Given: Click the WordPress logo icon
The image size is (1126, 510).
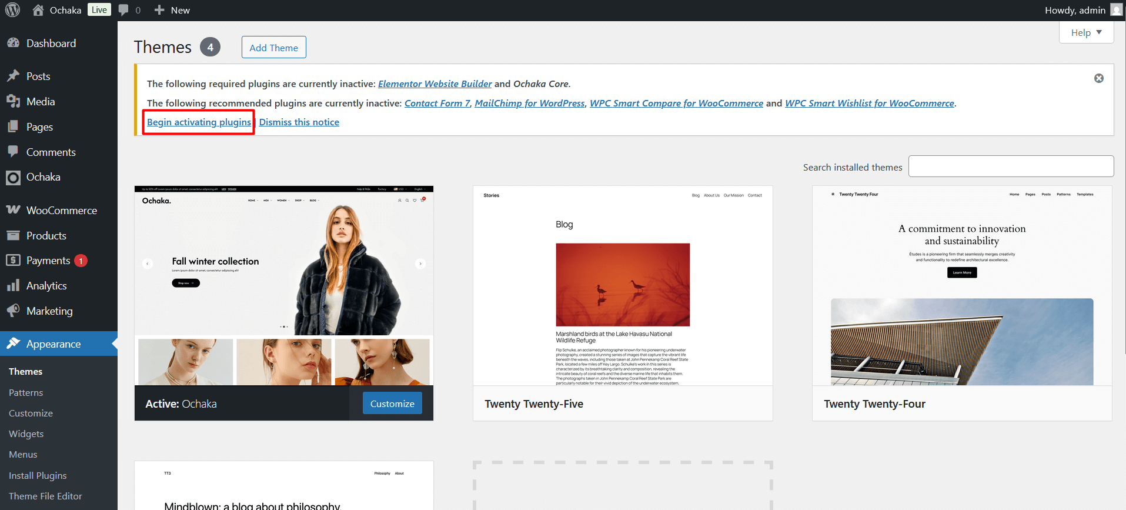Looking at the screenshot, I should point(12,10).
